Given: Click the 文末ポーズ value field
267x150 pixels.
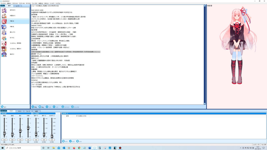Looking at the screenshot, I should click(52, 140).
